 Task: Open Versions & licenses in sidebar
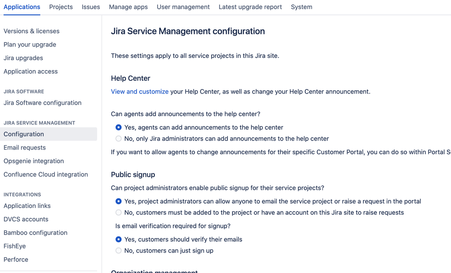(32, 31)
